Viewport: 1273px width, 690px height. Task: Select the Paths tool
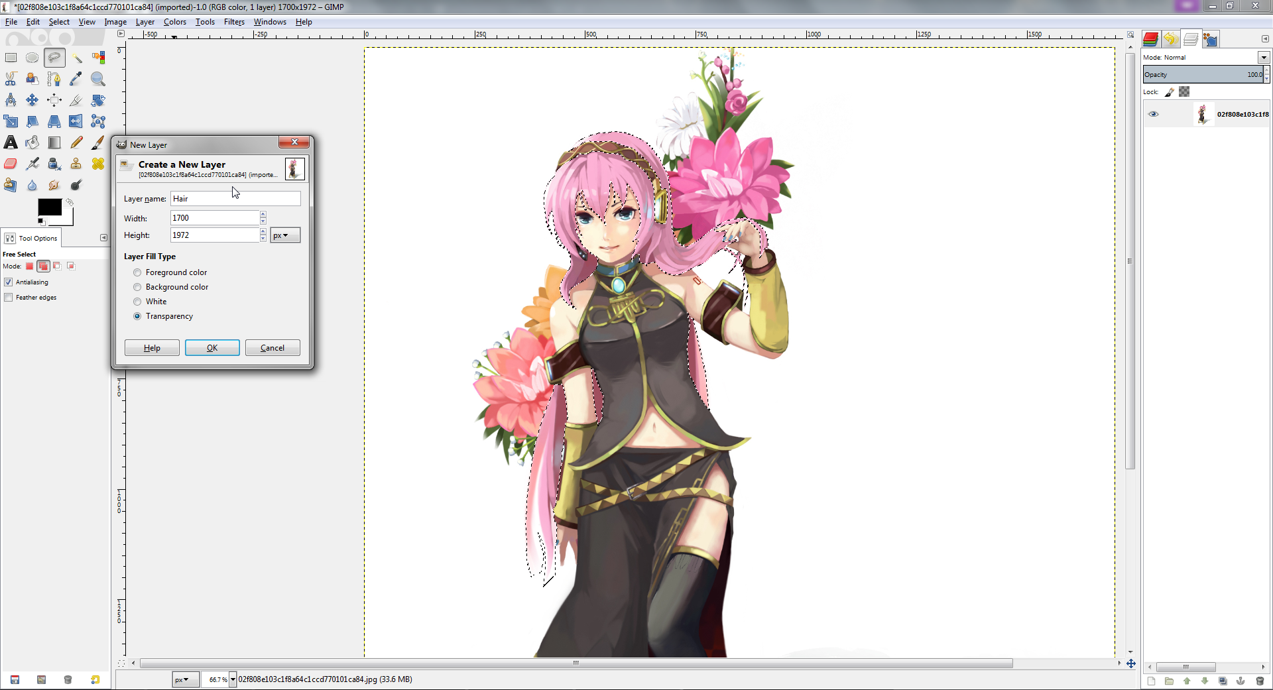[54, 79]
